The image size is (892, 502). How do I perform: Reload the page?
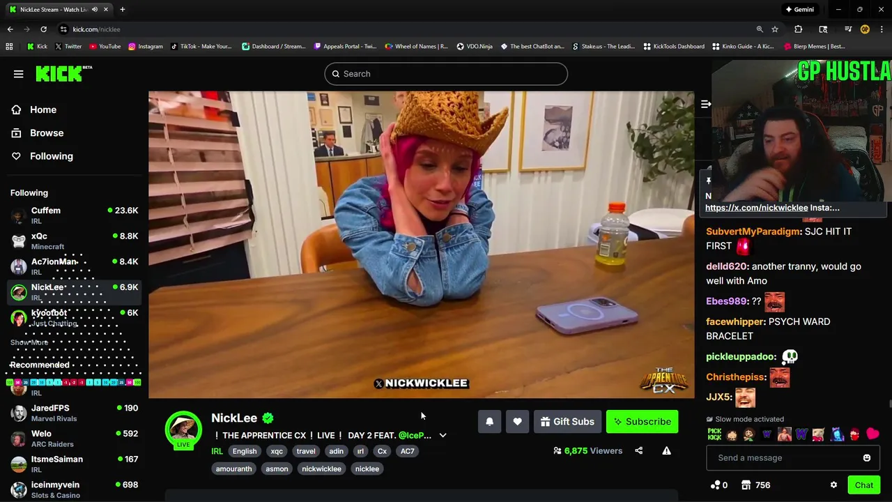tap(43, 29)
